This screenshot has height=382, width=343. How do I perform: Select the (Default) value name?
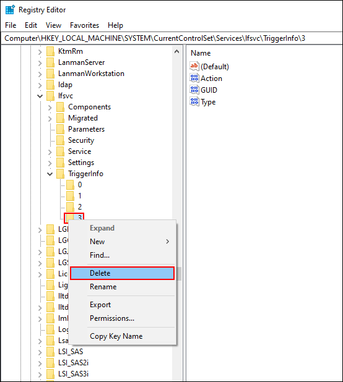click(x=215, y=67)
